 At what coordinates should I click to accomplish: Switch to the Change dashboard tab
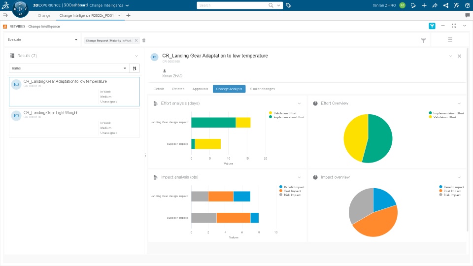tap(44, 15)
